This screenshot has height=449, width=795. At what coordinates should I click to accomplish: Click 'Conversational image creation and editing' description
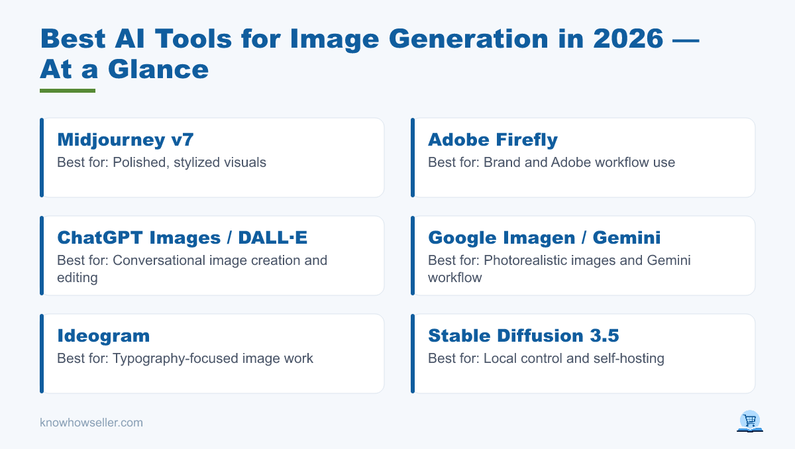[x=192, y=269]
